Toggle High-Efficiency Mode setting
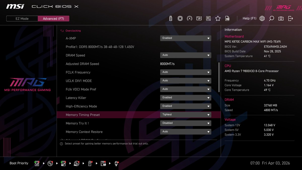 (x=185, y=106)
